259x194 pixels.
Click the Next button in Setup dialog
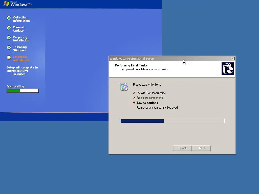[x=201, y=148]
